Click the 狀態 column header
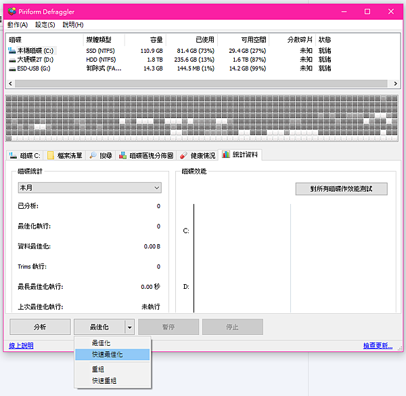The height and width of the screenshot is (396, 406). point(325,40)
